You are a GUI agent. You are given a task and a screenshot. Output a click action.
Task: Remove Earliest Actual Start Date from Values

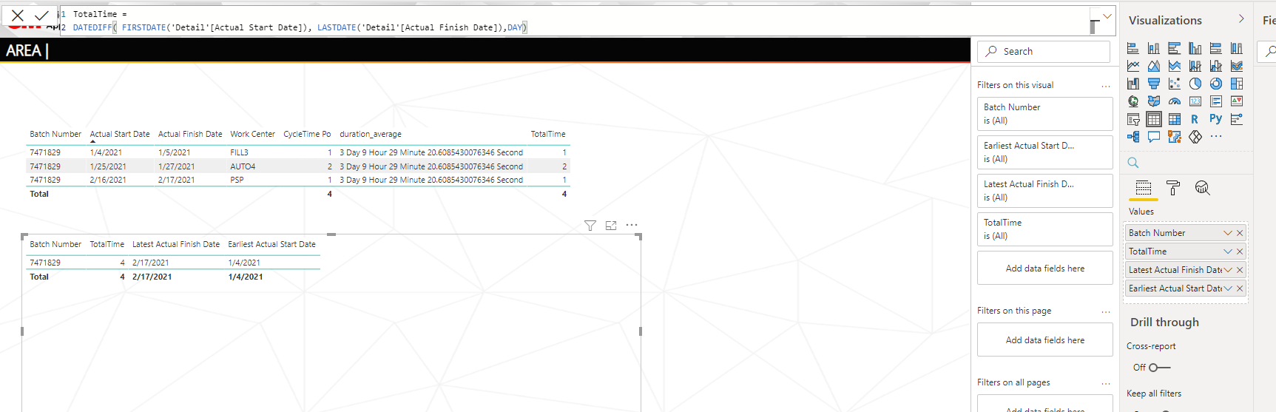1240,288
